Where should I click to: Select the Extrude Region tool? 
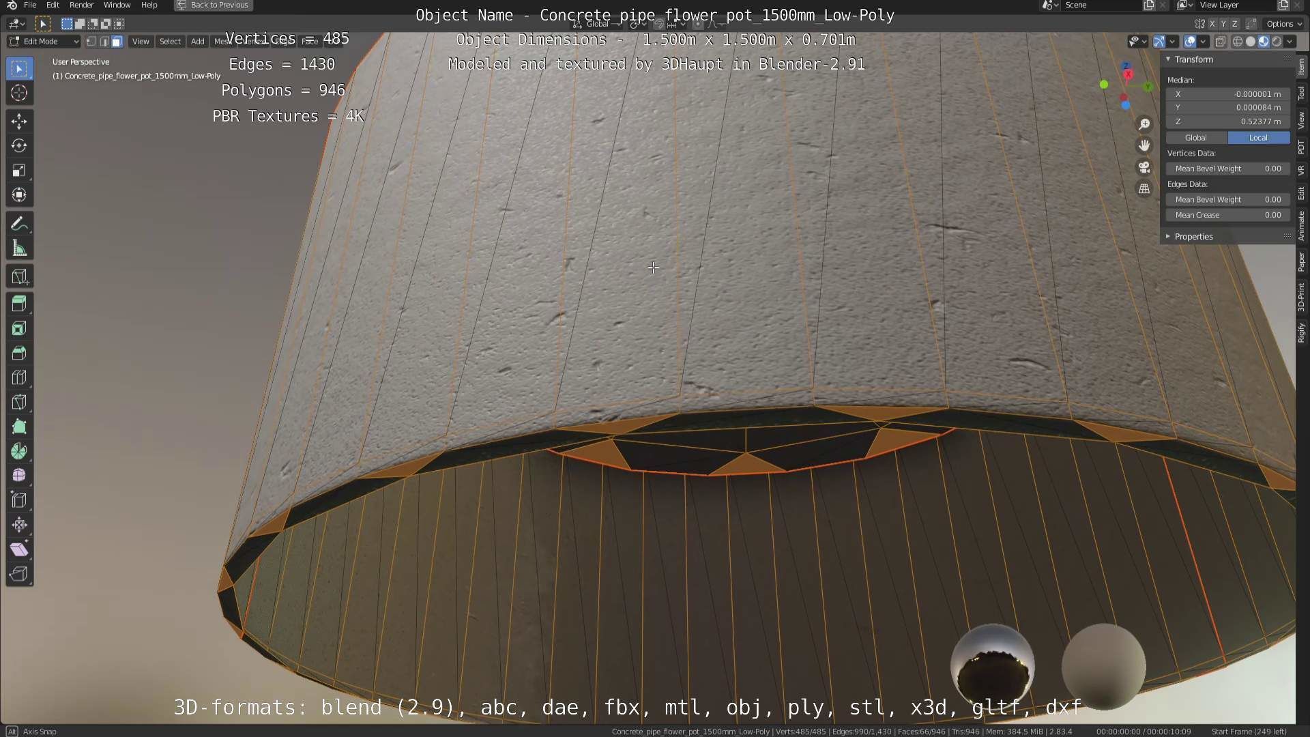19,304
